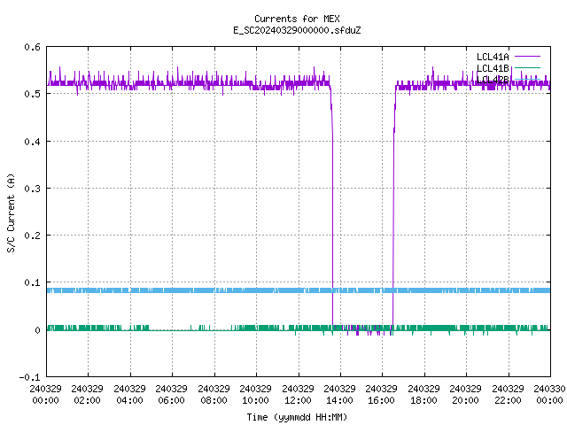Click the 0.5 y-axis tick label
The height and width of the screenshot is (425, 567).
(x=32, y=94)
